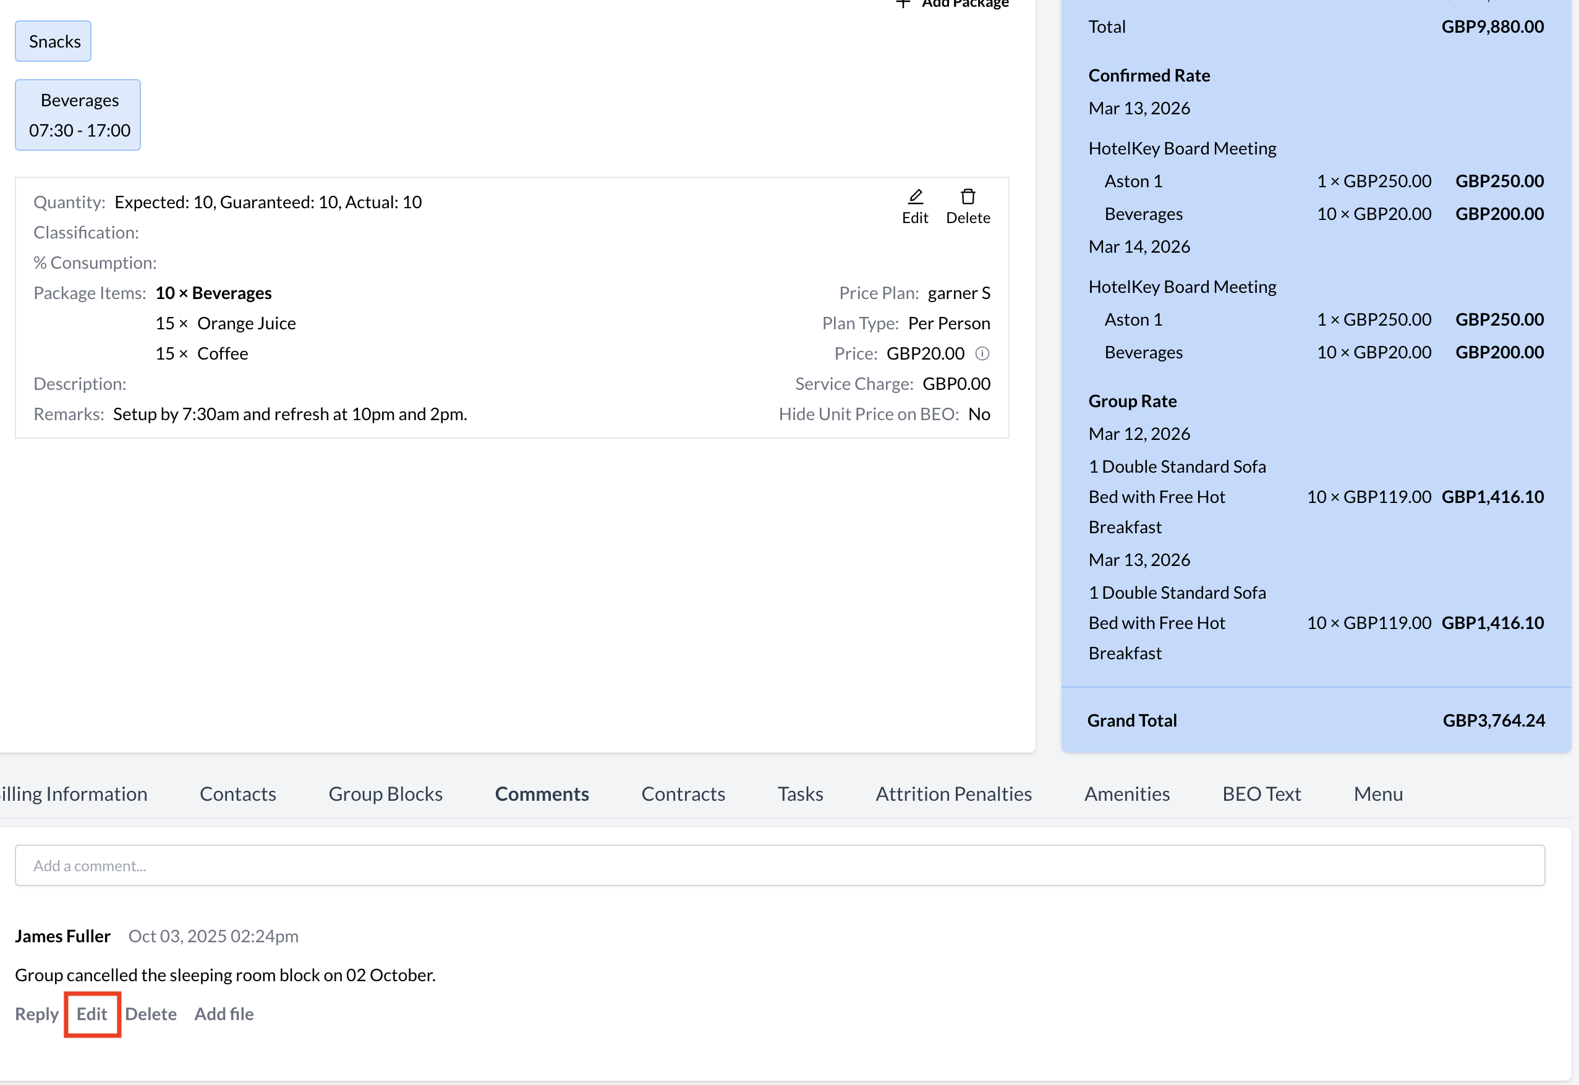The image size is (1579, 1085).
Task: Click the Add a comment input field
Action: point(780,866)
